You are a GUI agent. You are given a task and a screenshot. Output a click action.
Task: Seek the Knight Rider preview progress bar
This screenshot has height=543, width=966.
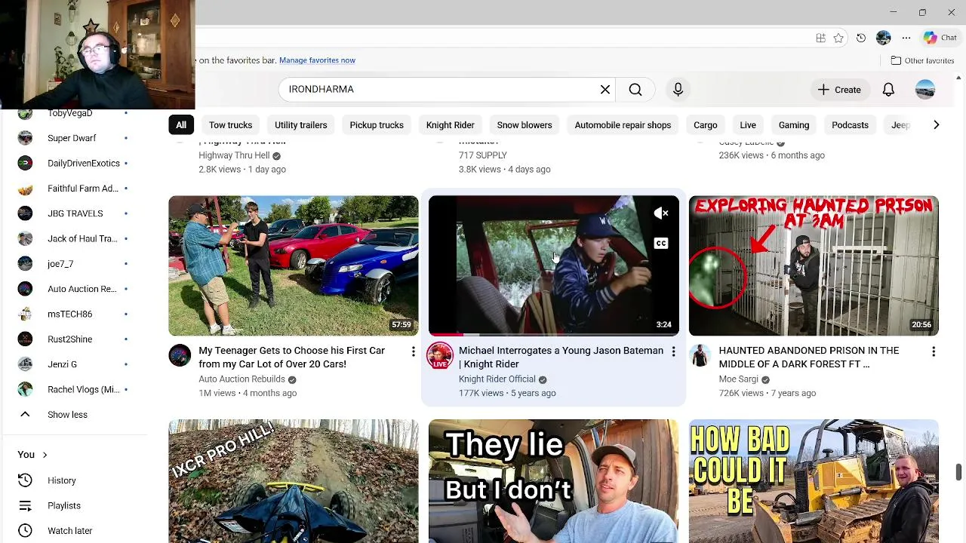click(553, 334)
